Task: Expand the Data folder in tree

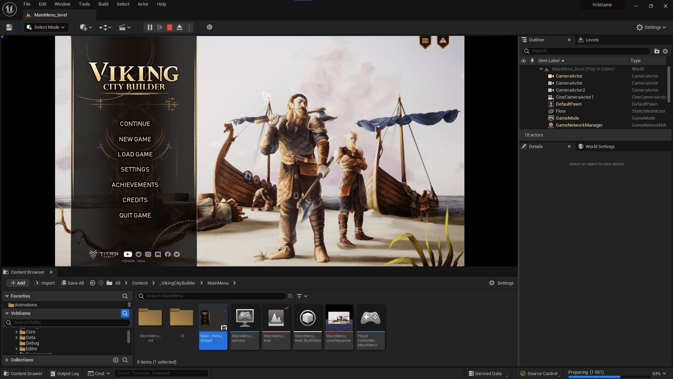Action: (x=17, y=338)
